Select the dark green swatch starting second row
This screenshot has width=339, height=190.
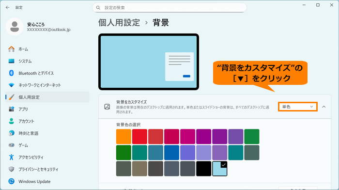click(123, 153)
